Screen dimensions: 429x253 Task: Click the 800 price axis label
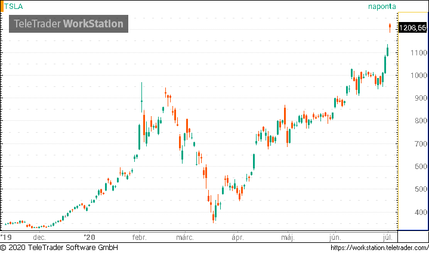tap(421, 121)
